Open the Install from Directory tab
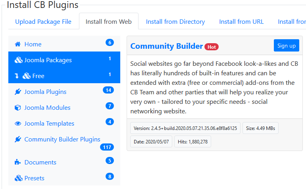306x189 pixels. [175, 21]
